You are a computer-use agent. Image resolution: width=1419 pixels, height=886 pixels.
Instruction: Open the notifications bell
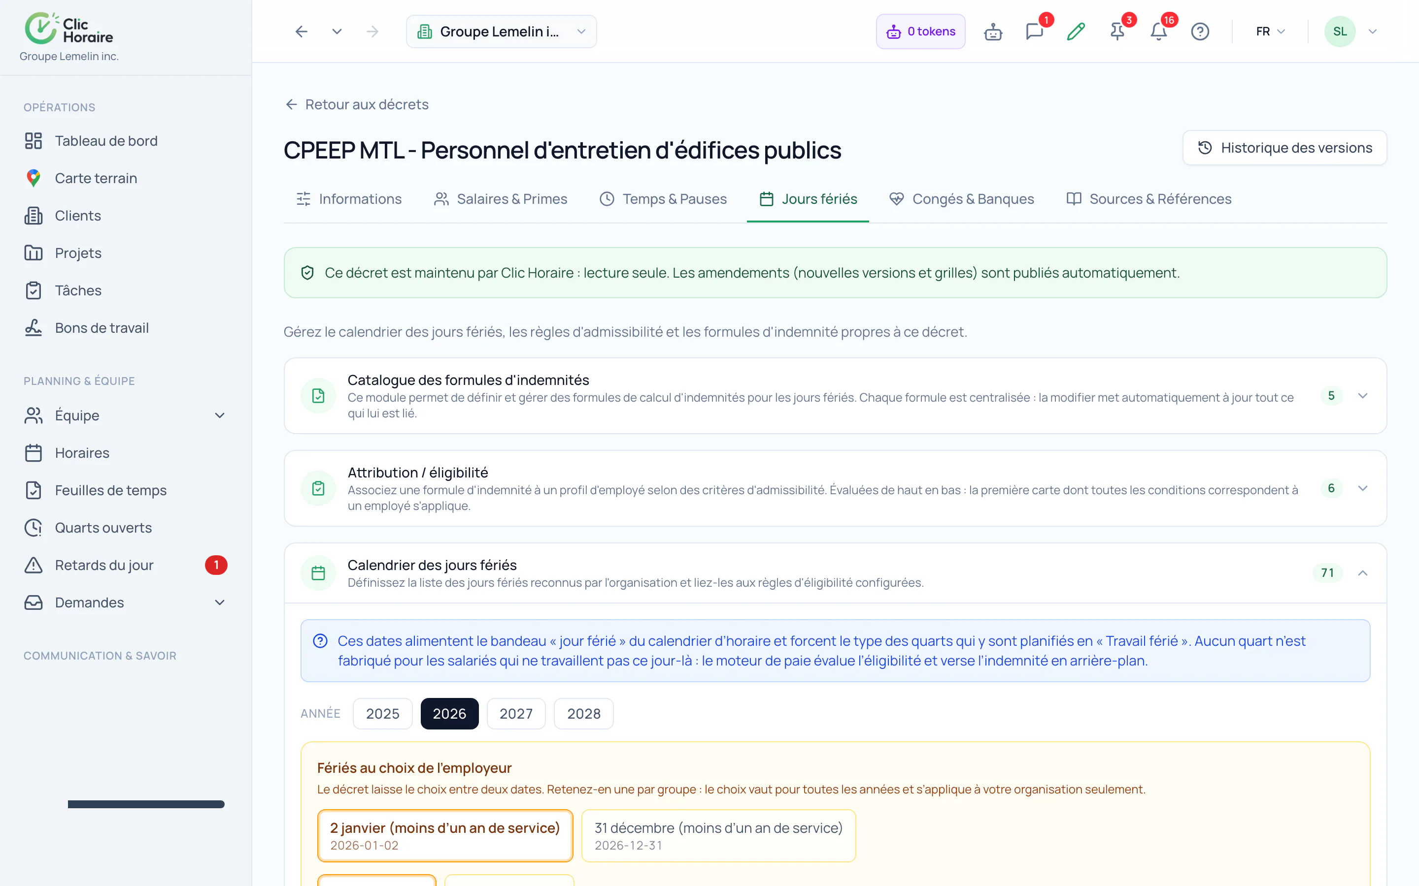[x=1159, y=32]
